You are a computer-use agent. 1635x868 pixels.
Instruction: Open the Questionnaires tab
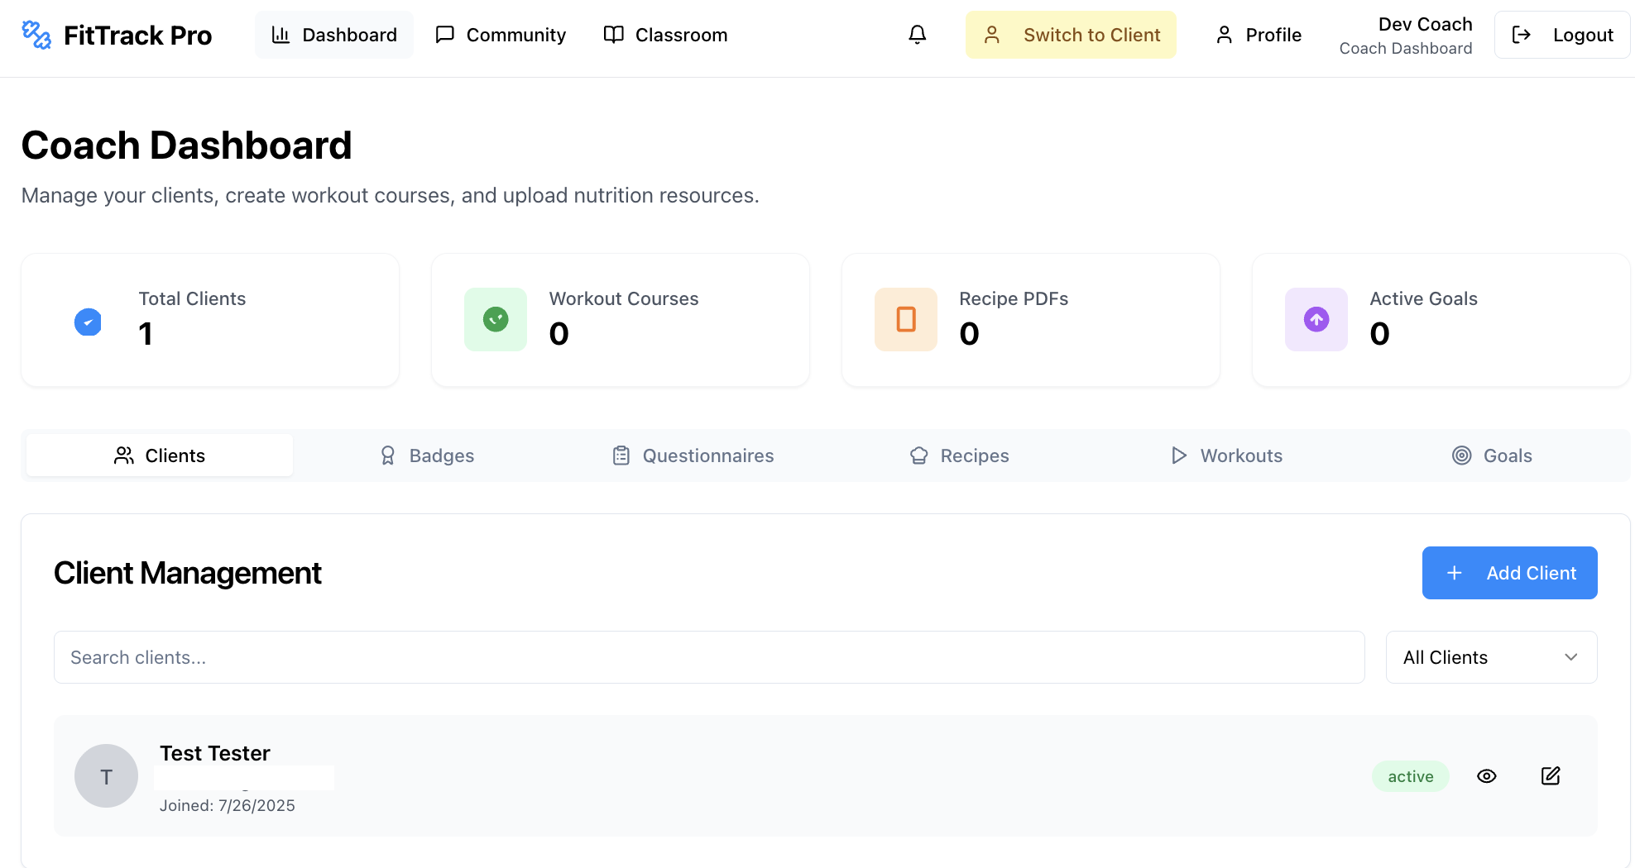pyautogui.click(x=693, y=455)
